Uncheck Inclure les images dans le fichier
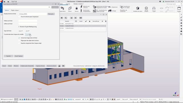Image resolution: width=183 pixels, height=103 pixels. (19, 38)
